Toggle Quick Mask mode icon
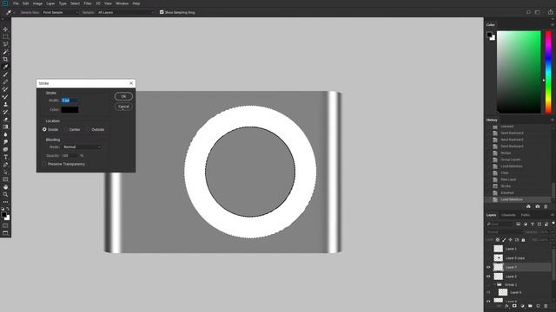Viewport: 556px width, 312px height. [x=5, y=225]
